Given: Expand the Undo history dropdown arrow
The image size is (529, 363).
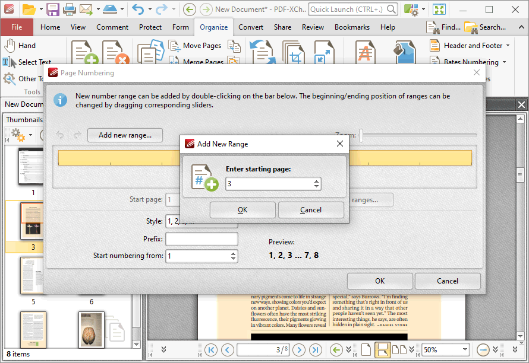Looking at the screenshot, I should click(149, 9).
